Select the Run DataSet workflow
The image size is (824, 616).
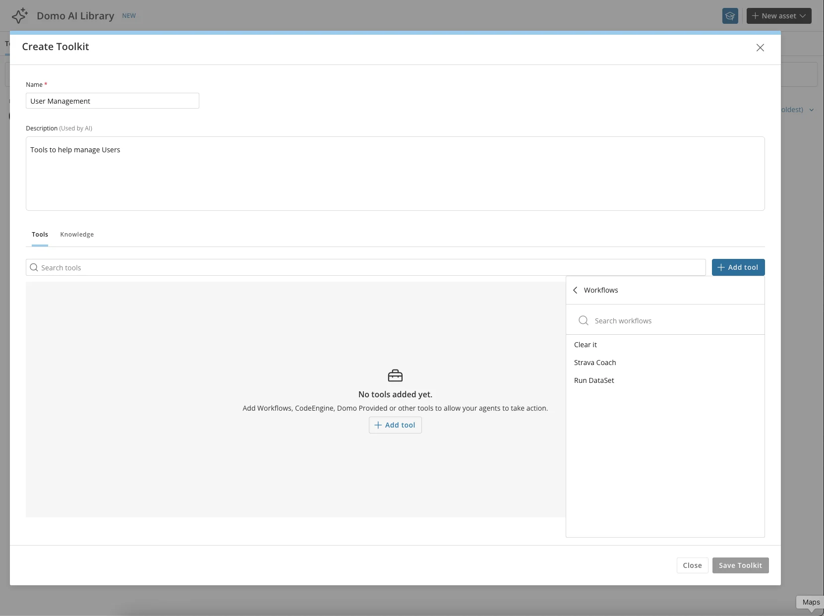[x=665, y=380]
